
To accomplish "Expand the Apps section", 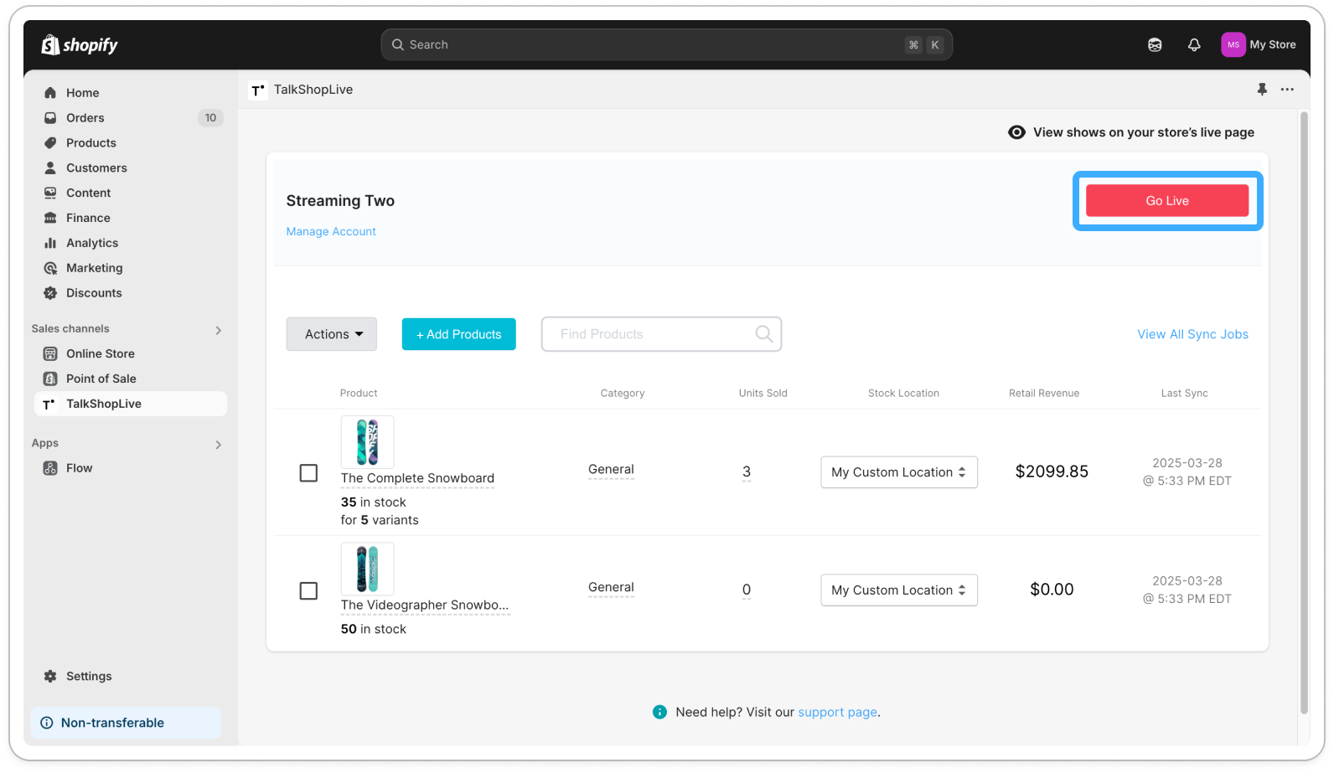I will coord(218,445).
